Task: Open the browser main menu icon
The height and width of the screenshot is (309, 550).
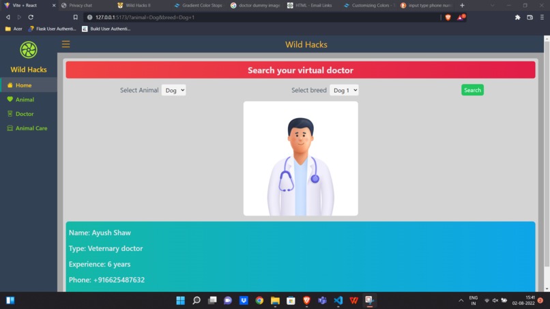Action: point(542,17)
